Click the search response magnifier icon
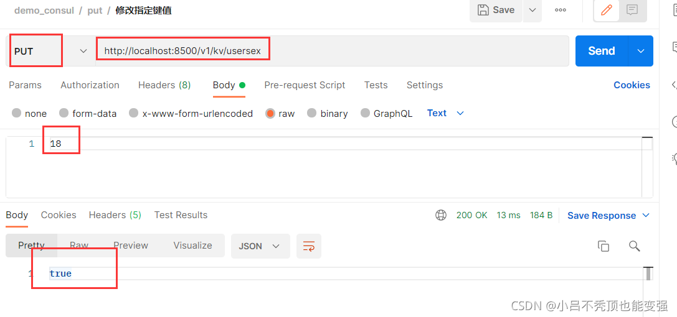 [x=634, y=246]
